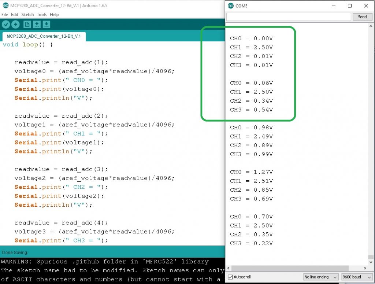Screen dimensions: 375x284
Task: Maximize the COM5 serial monitor window
Action: (x=350, y=6)
